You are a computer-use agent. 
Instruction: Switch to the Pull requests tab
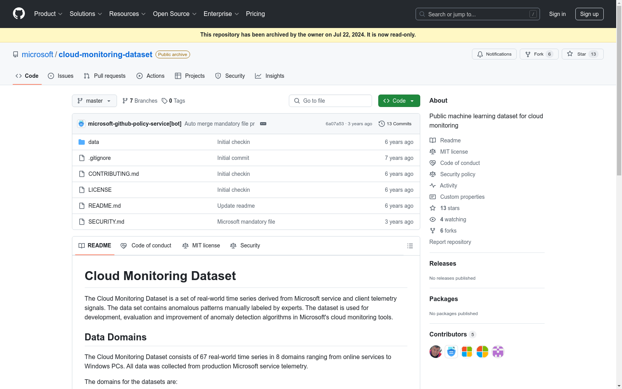pyautogui.click(x=105, y=76)
